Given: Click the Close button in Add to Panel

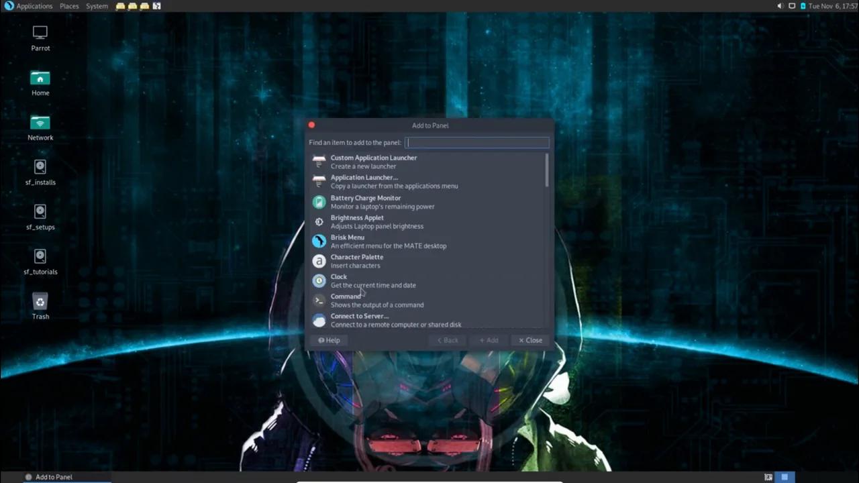Looking at the screenshot, I should (x=530, y=340).
